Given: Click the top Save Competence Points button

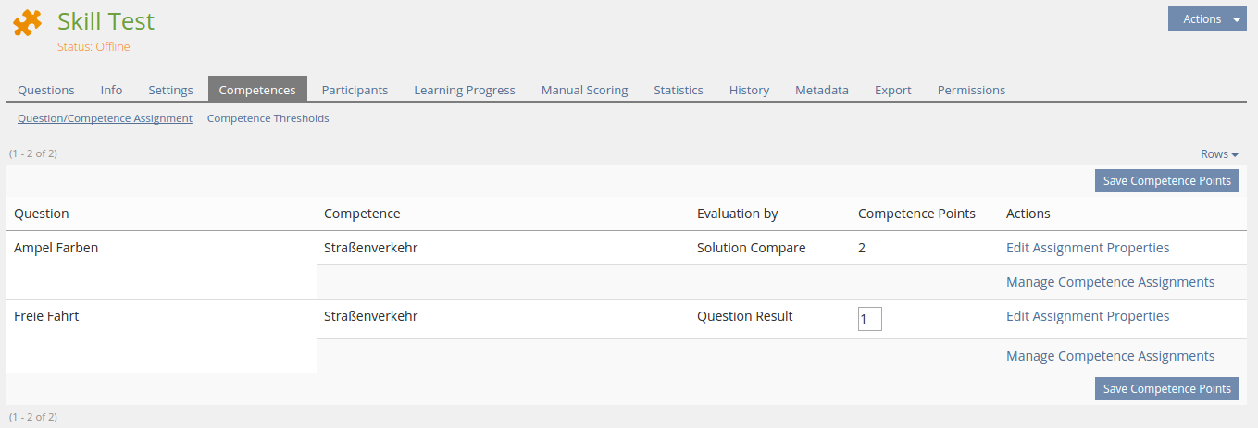Looking at the screenshot, I should tap(1166, 180).
